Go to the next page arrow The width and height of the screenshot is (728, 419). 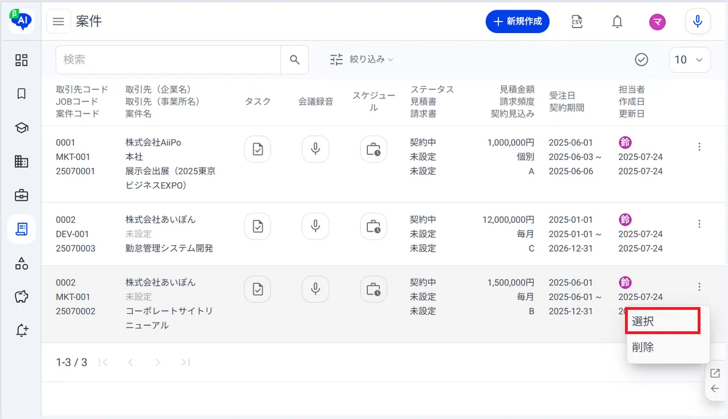point(158,362)
